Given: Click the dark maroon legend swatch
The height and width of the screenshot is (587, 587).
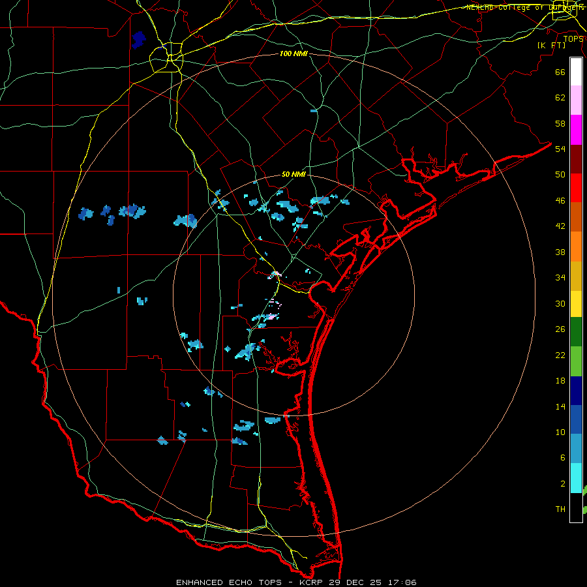Looking at the screenshot, I should (576, 159).
